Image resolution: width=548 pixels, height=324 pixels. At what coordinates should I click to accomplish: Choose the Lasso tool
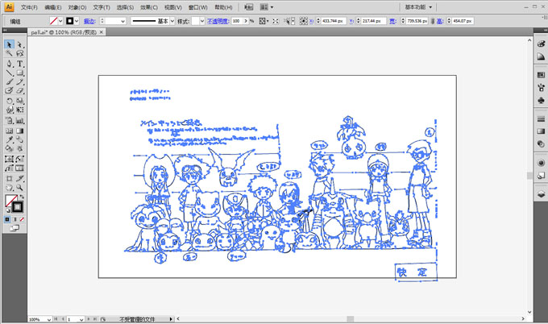click(20, 53)
